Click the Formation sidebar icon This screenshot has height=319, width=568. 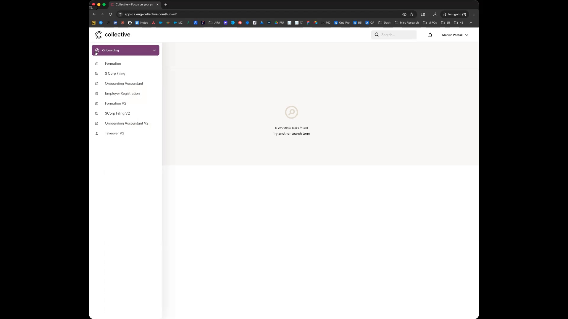(97, 64)
